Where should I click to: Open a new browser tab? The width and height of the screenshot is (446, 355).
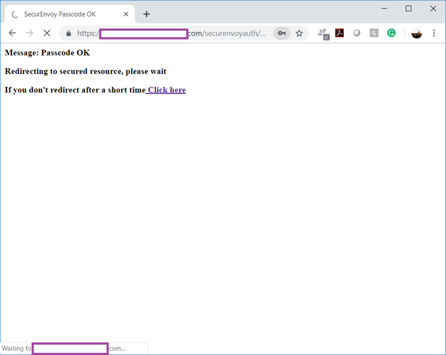click(147, 14)
